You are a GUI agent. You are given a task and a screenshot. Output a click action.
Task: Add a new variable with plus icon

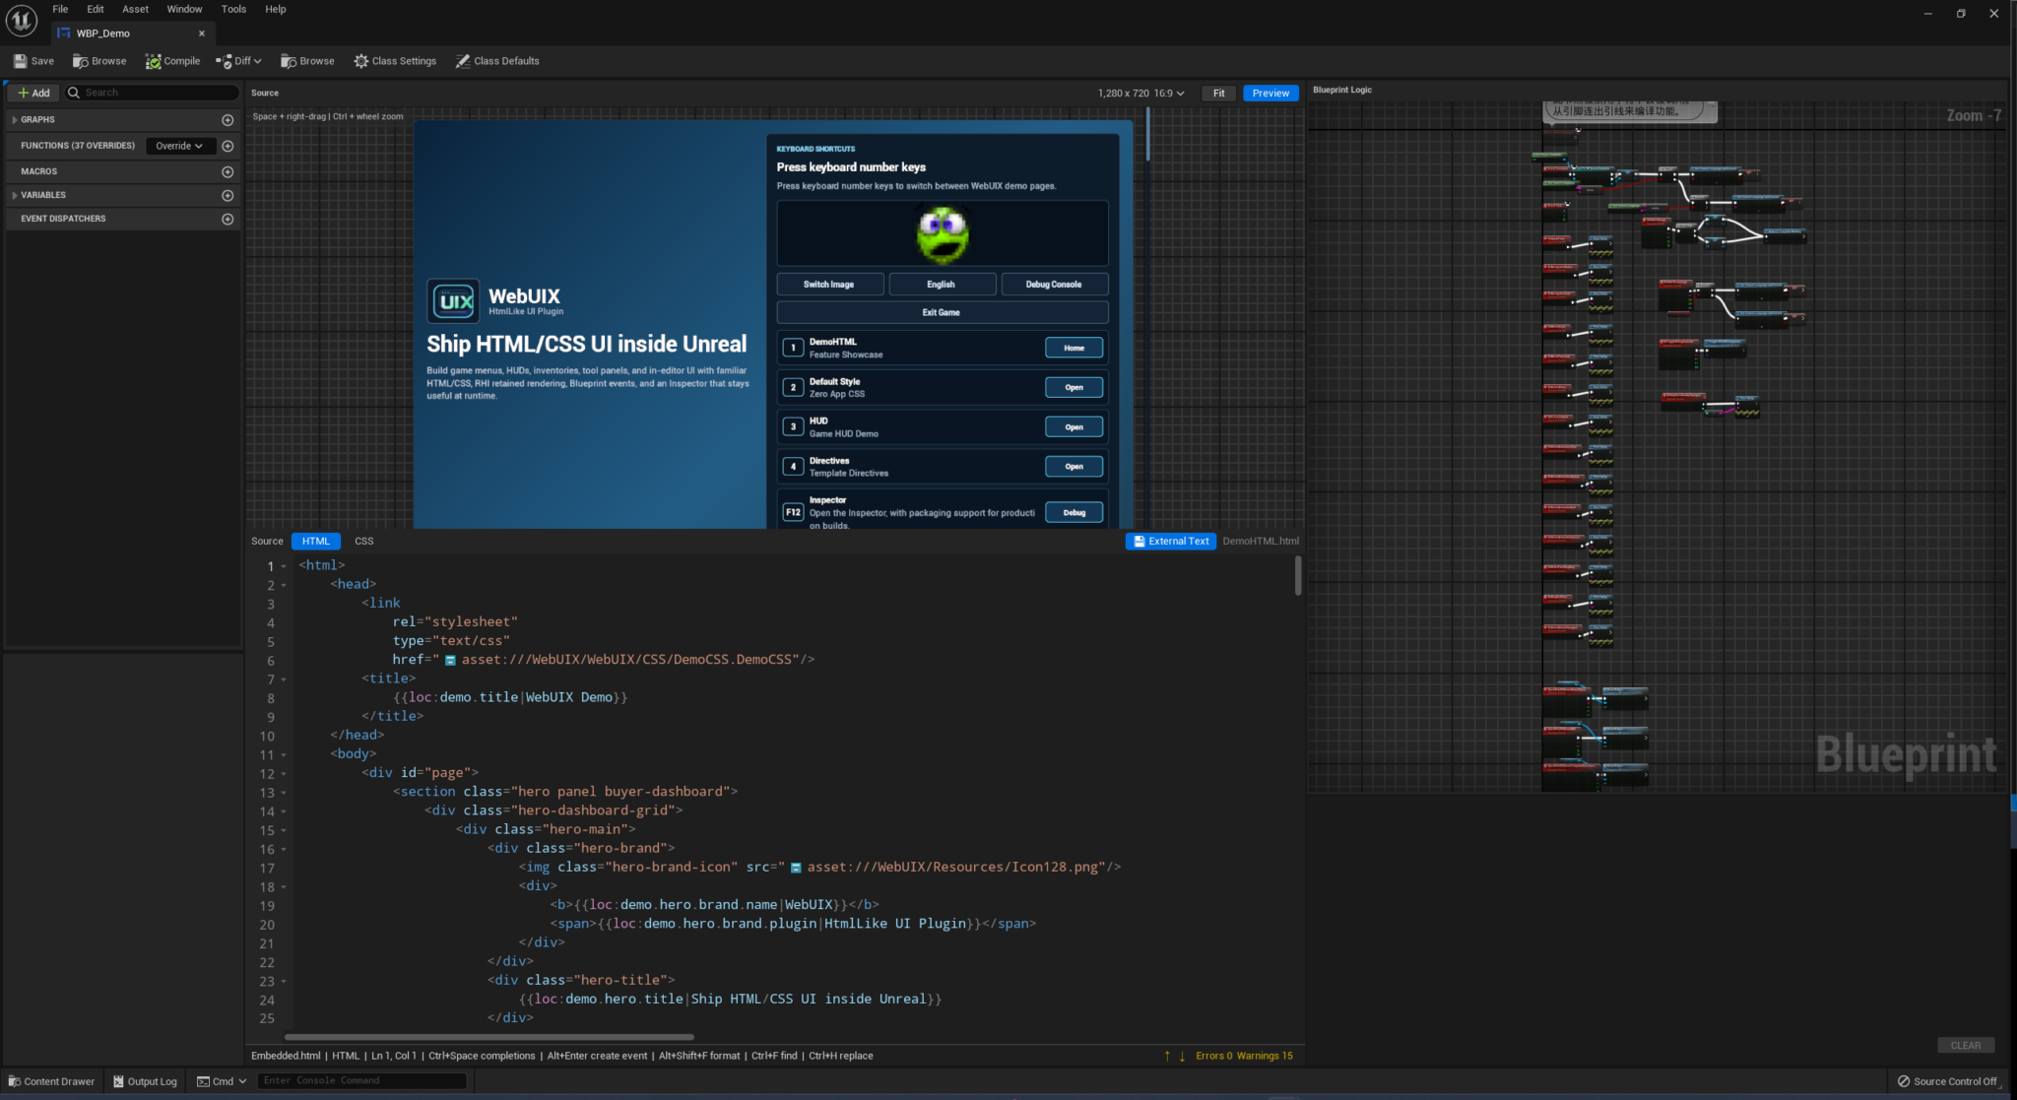point(228,196)
